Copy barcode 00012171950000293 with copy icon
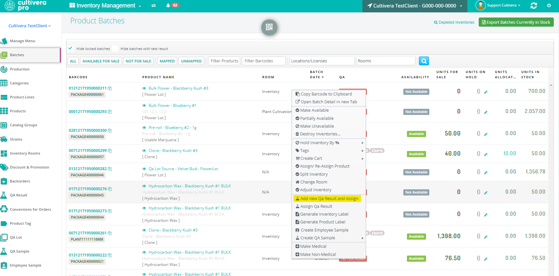559x276 pixels. [110, 112]
